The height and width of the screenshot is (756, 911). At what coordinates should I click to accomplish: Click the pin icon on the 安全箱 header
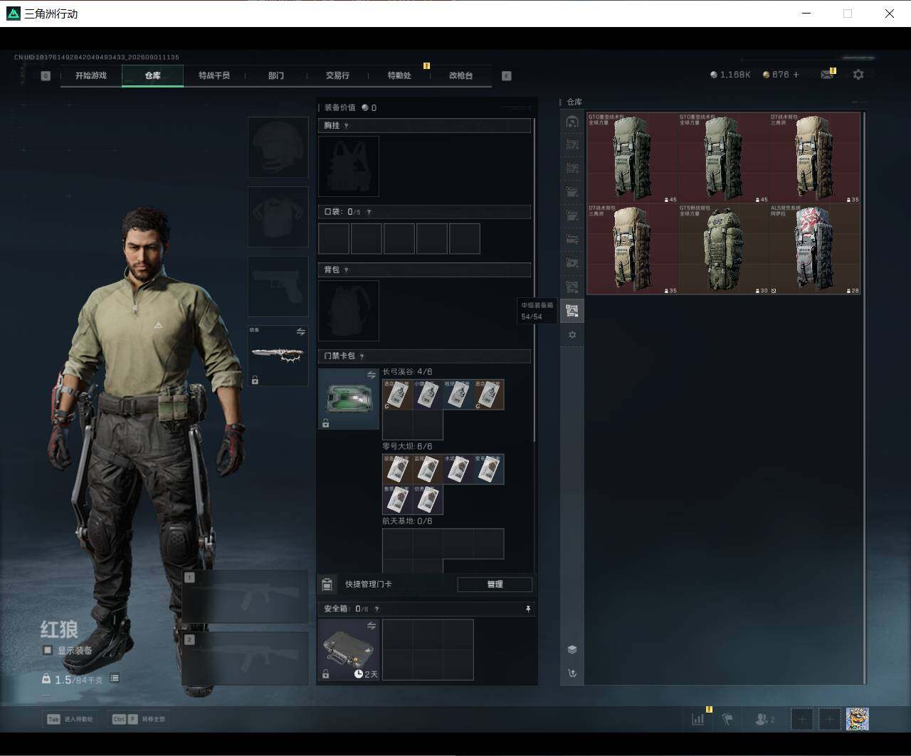click(527, 609)
